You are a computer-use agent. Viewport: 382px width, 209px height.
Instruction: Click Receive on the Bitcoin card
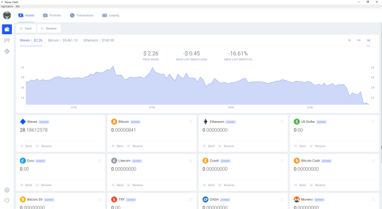pos(135,146)
